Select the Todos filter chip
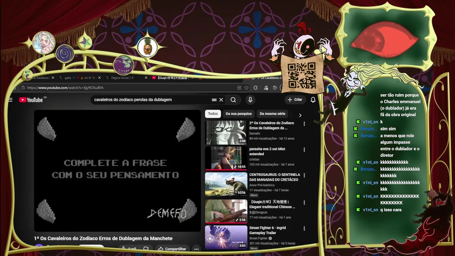The image size is (455, 256). tap(213, 114)
